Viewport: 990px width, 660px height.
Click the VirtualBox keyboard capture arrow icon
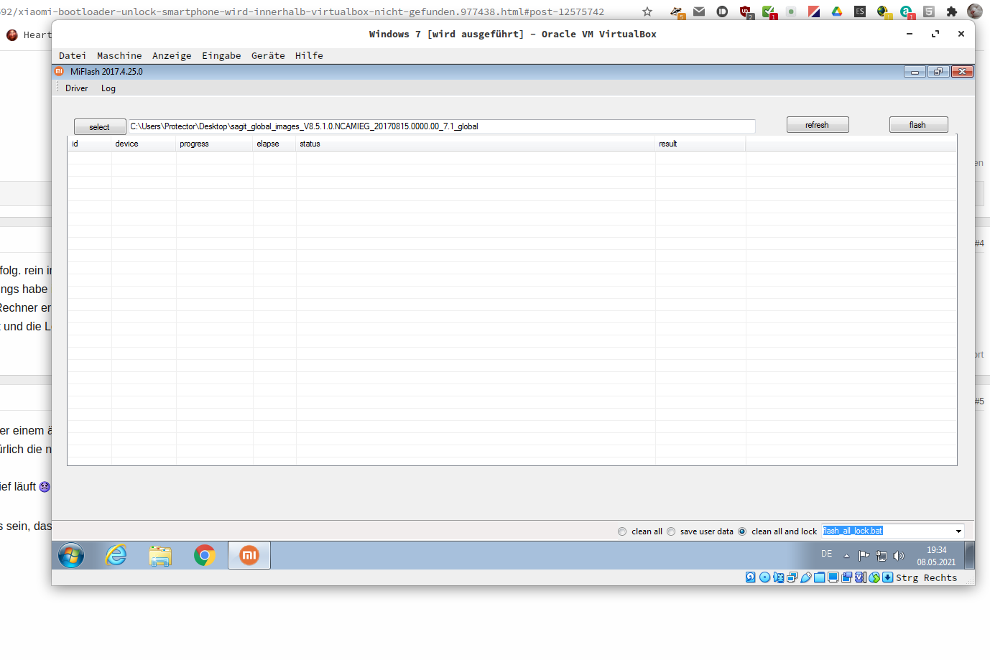coord(887,577)
